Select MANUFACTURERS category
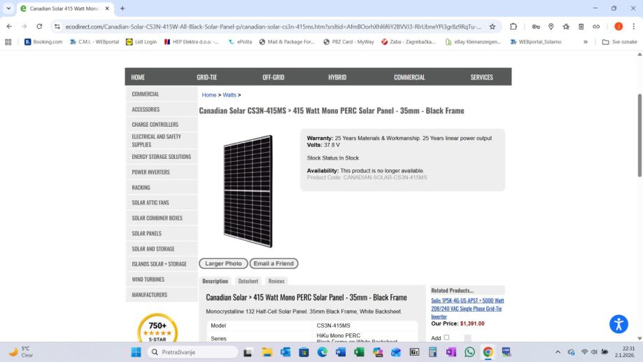The image size is (643, 362). pos(162,295)
